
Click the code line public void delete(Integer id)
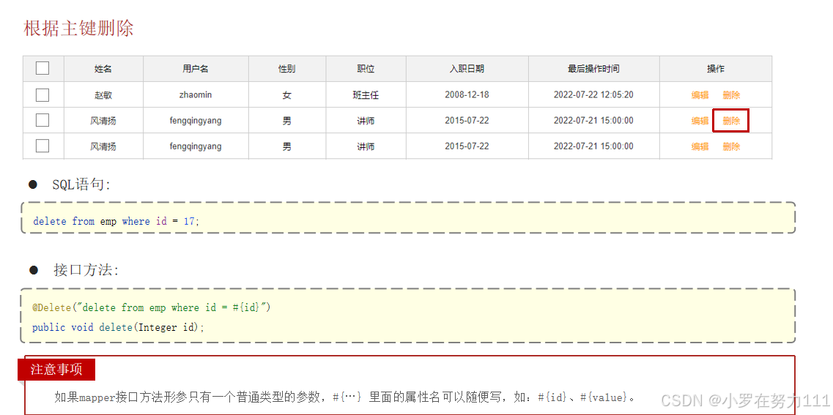(x=118, y=327)
